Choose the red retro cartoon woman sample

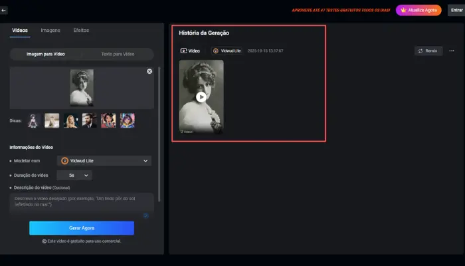tap(108, 120)
